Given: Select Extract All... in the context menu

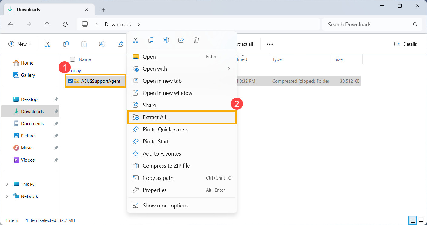Looking at the screenshot, I should 182,117.
